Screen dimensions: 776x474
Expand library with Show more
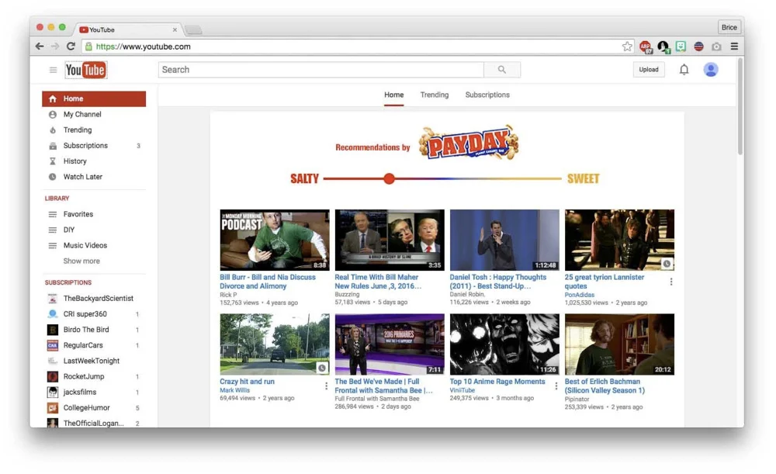pos(81,261)
